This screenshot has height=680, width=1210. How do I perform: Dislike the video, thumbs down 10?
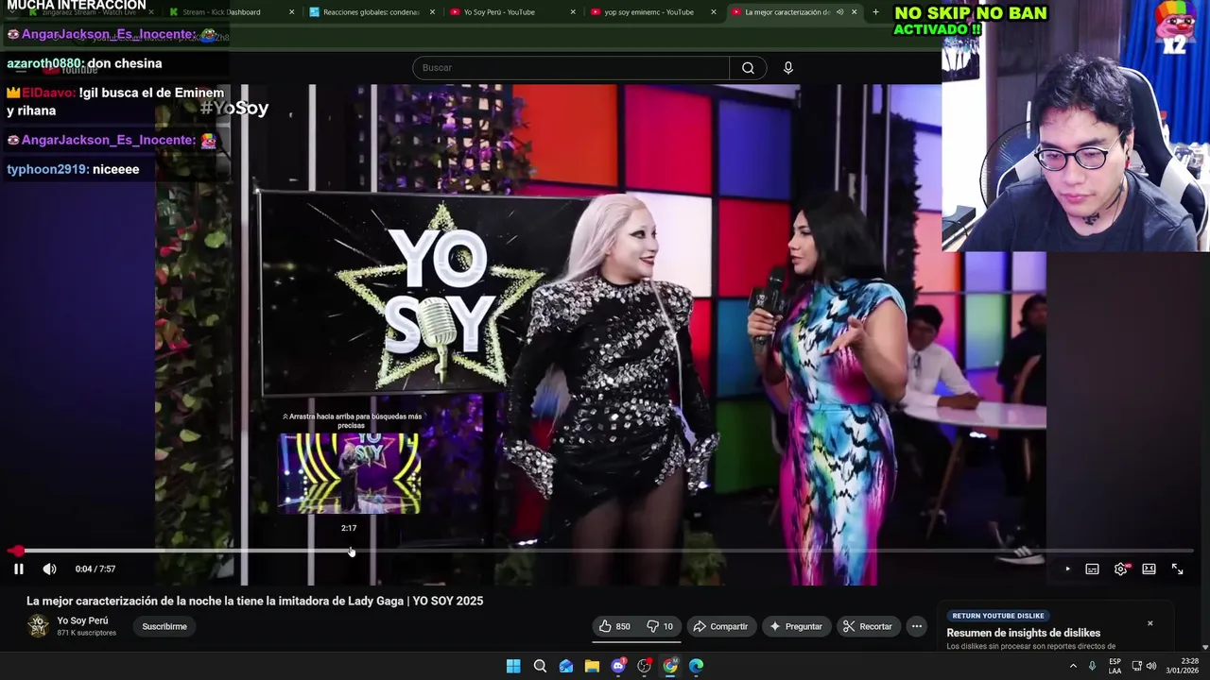pyautogui.click(x=660, y=626)
